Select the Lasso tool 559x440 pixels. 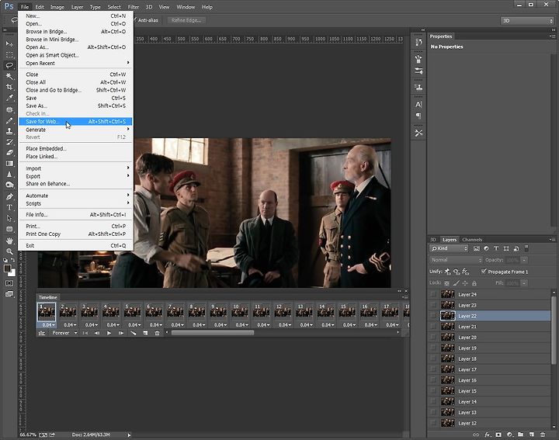coord(9,65)
